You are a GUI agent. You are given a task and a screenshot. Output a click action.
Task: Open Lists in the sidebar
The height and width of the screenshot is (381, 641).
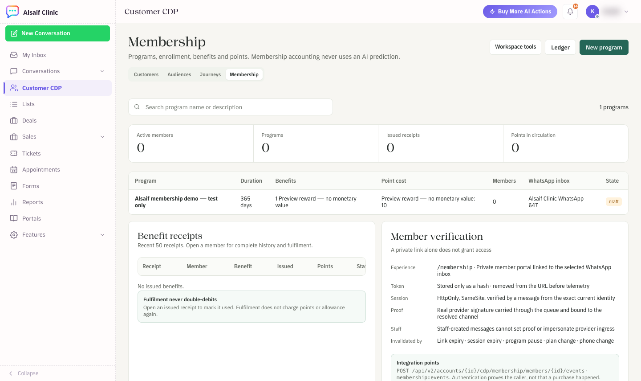(x=58, y=104)
